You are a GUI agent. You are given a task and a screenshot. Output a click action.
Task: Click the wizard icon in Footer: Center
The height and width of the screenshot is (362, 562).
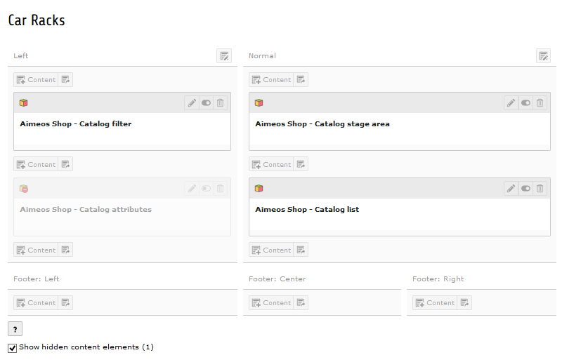tap(301, 302)
